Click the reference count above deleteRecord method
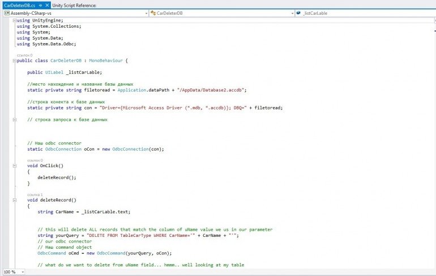Image resolution: width=436 pixels, height=276 pixels. pos(35,194)
